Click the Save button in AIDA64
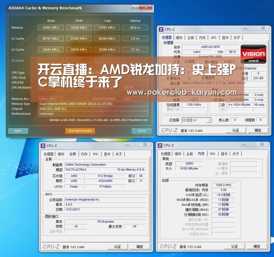Image resolution: width=274 pixels, height=257 pixels. [18, 131]
